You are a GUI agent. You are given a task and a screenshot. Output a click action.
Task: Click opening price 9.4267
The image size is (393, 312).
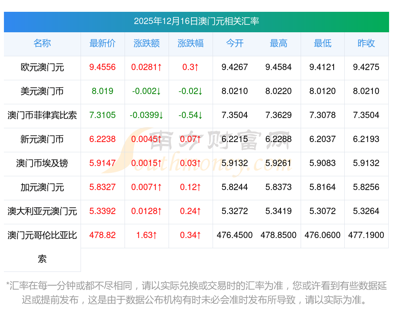tap(235, 67)
